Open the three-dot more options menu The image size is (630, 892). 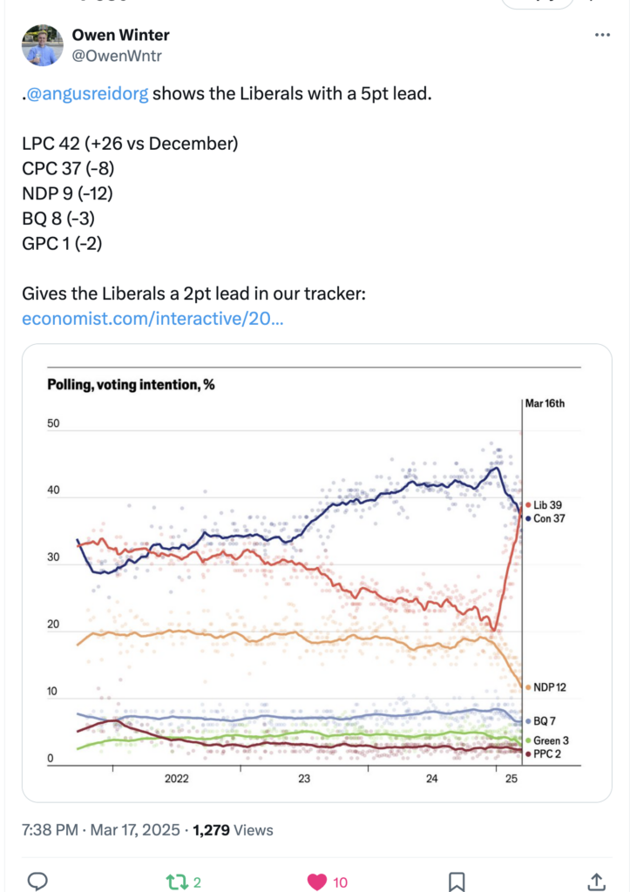click(602, 35)
